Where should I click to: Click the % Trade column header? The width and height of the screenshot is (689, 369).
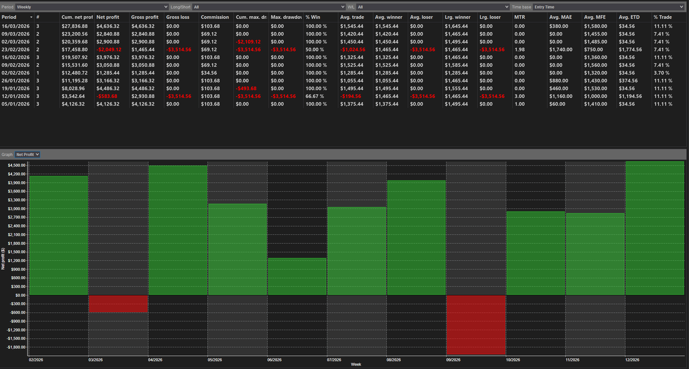[x=663, y=17]
